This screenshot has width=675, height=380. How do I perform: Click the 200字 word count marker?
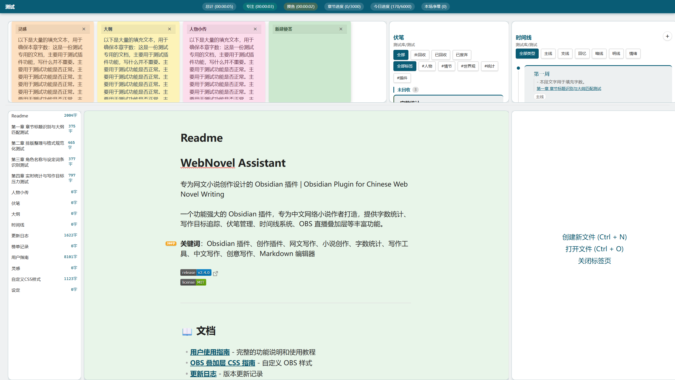click(x=171, y=244)
